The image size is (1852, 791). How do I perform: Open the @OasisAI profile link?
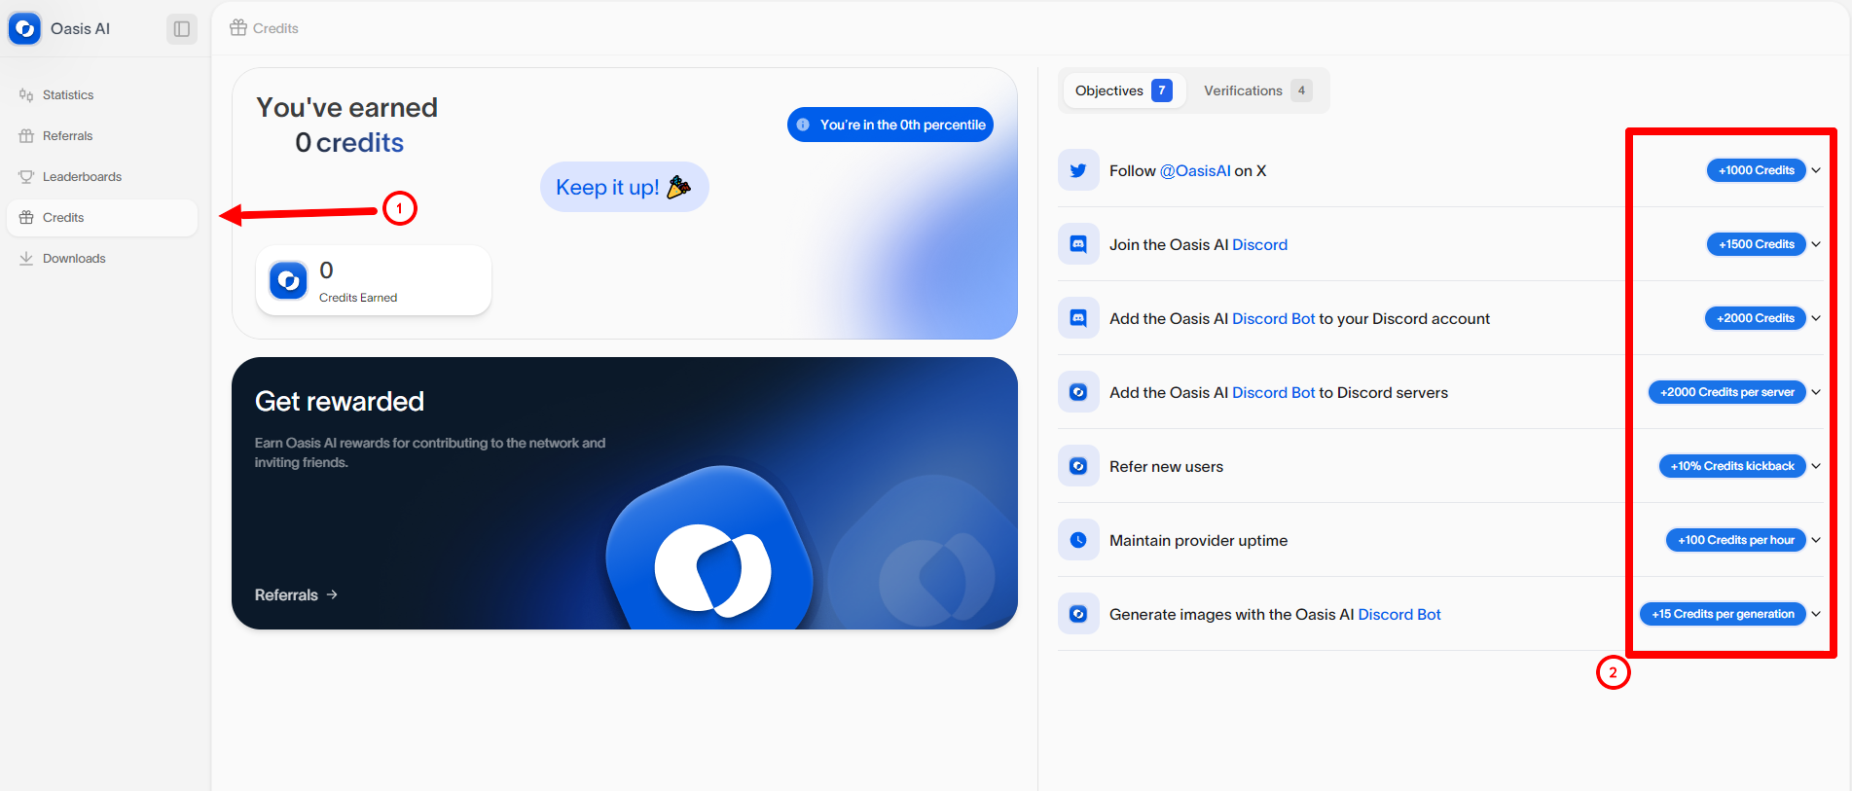(x=1195, y=171)
